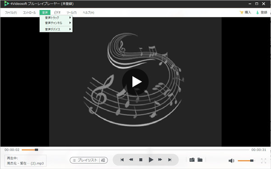Fast forward with the forward icon

point(160,160)
